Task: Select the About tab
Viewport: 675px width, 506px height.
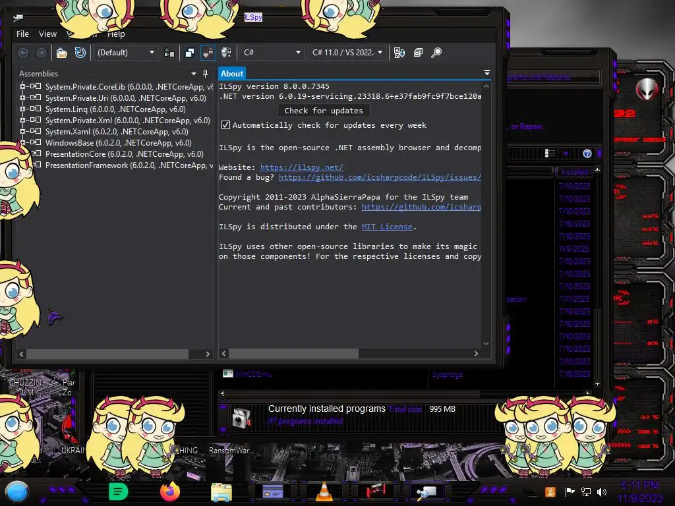Action: (x=232, y=74)
